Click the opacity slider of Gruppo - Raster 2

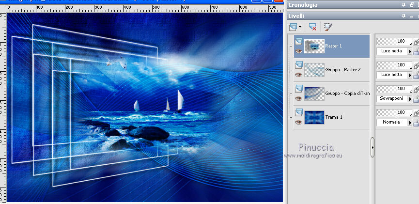[x=394, y=65]
